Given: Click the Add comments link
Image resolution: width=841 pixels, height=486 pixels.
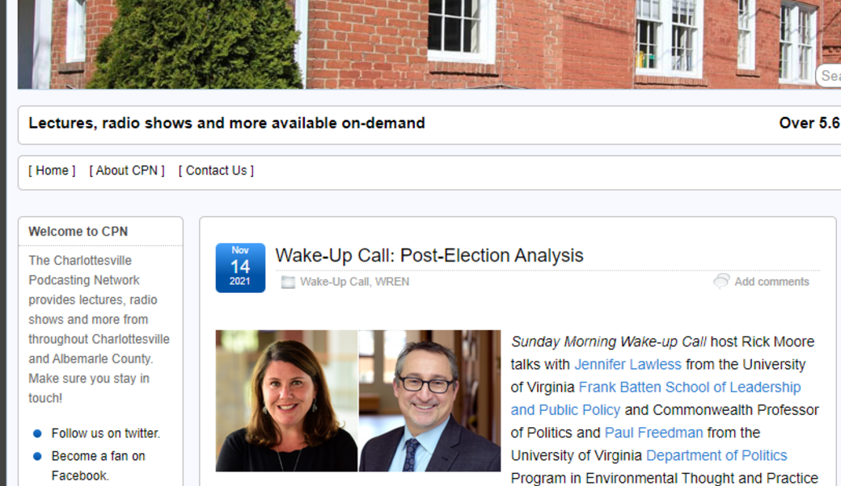Looking at the screenshot, I should pyautogui.click(x=771, y=282).
